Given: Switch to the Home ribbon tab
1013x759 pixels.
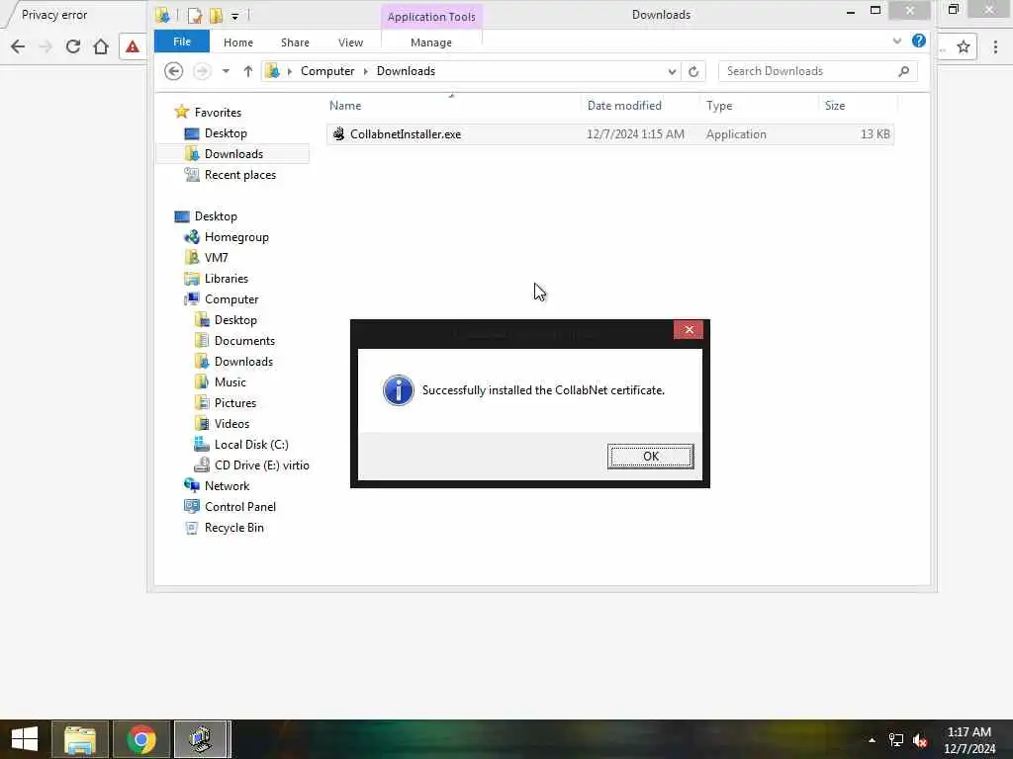Looking at the screenshot, I should (x=237, y=42).
